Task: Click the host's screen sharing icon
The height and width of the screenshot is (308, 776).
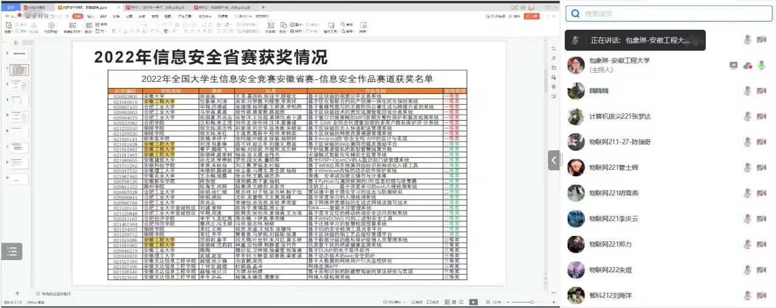Action: (734, 65)
